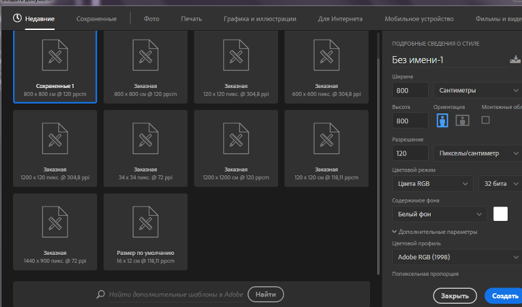Click the preset name field Без имени-1
Viewport: 522px width, 307px height.
pyautogui.click(x=450, y=60)
